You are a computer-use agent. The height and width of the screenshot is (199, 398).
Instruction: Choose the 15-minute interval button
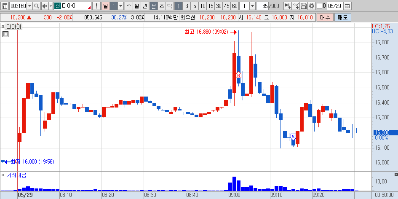pos(211,6)
